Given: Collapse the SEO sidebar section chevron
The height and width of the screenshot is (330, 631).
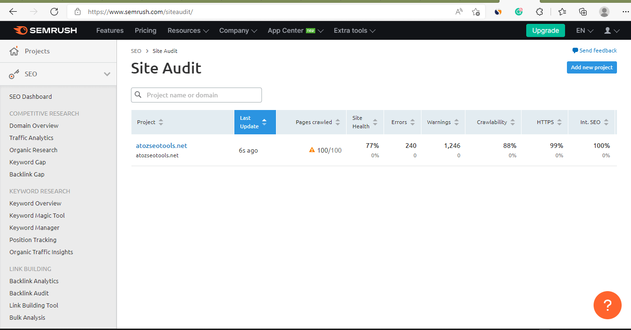Looking at the screenshot, I should pos(107,74).
